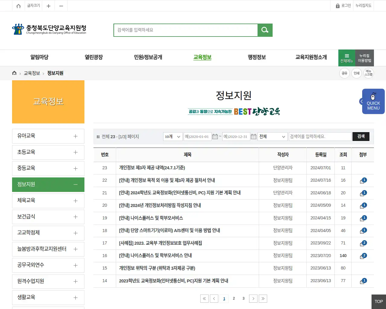The width and height of the screenshot is (386, 309).
Task: Open the QUICK MENU side panel
Action: 373,101
